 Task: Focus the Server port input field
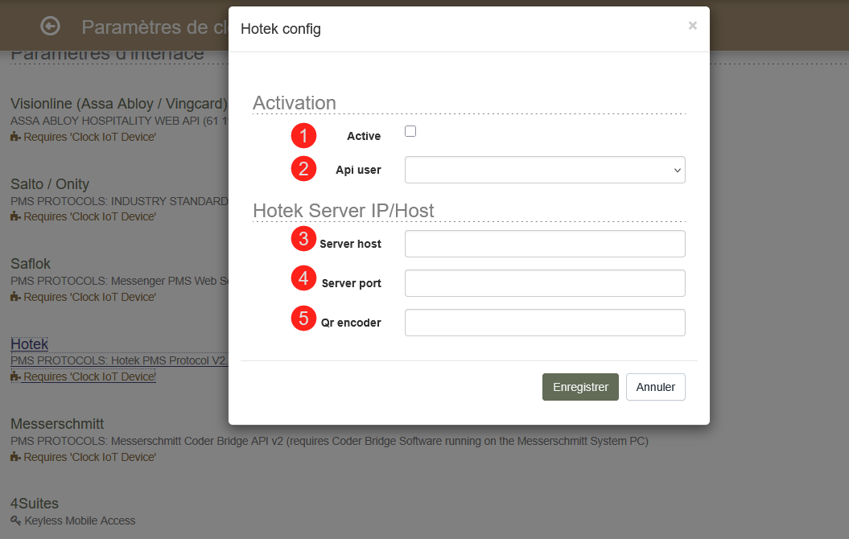pos(545,283)
